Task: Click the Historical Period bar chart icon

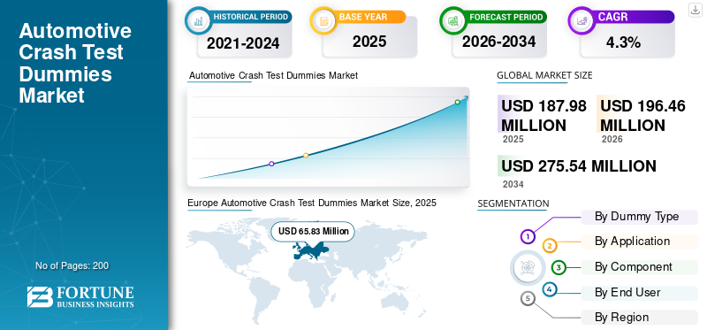Action: coord(197,19)
